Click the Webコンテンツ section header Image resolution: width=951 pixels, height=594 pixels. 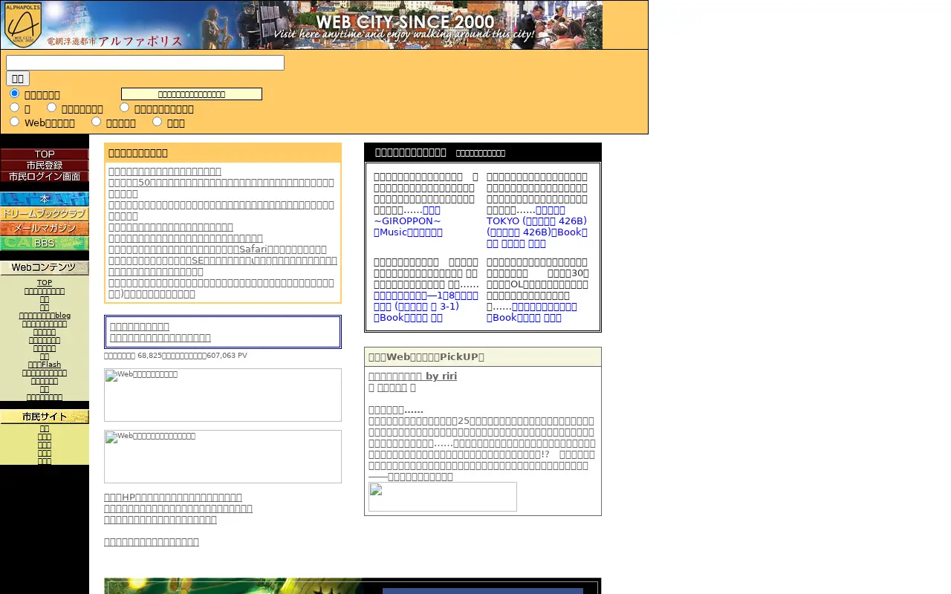[45, 268]
